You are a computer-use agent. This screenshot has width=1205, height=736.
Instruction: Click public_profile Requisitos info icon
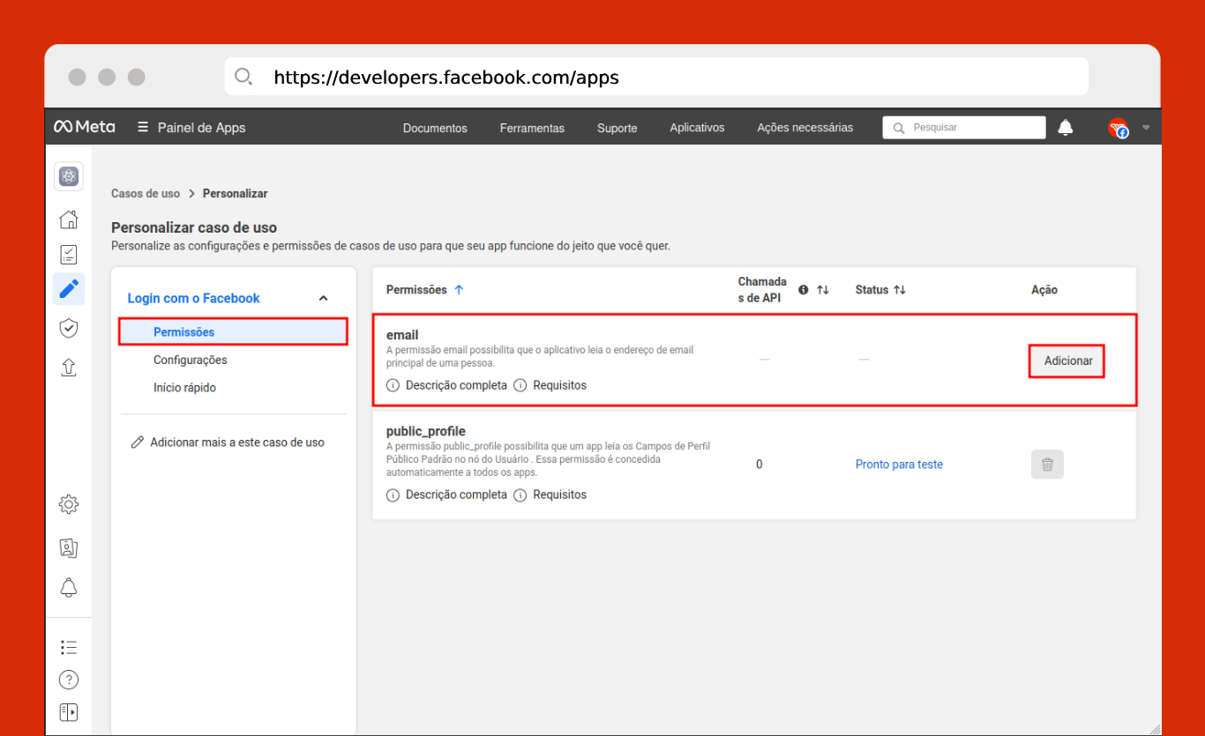pos(520,494)
